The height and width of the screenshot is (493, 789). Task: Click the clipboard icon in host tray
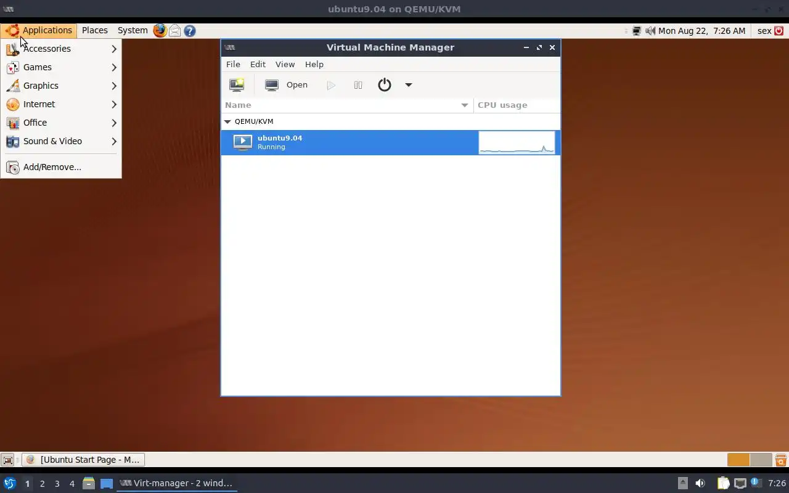(723, 483)
